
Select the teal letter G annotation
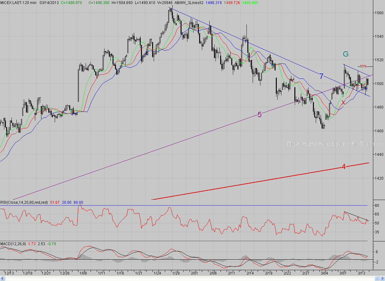[x=346, y=54]
